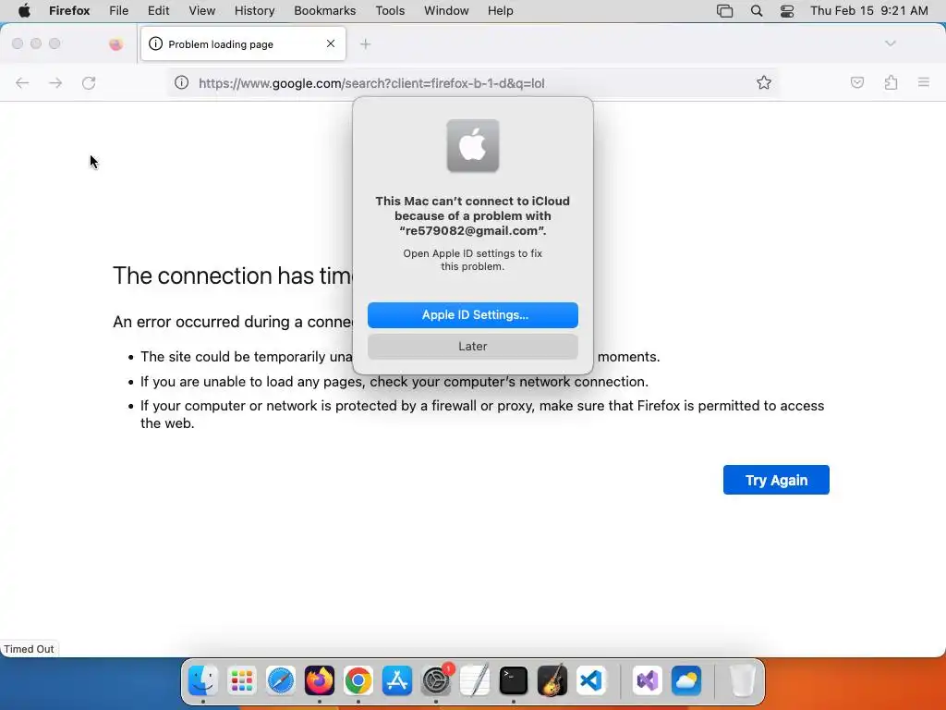The image size is (946, 710).
Task: Open Firefox application hamburger menu
Action: pos(923,82)
